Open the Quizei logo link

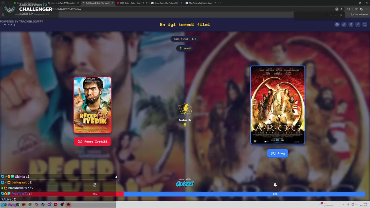pyautogui.click(x=185, y=184)
